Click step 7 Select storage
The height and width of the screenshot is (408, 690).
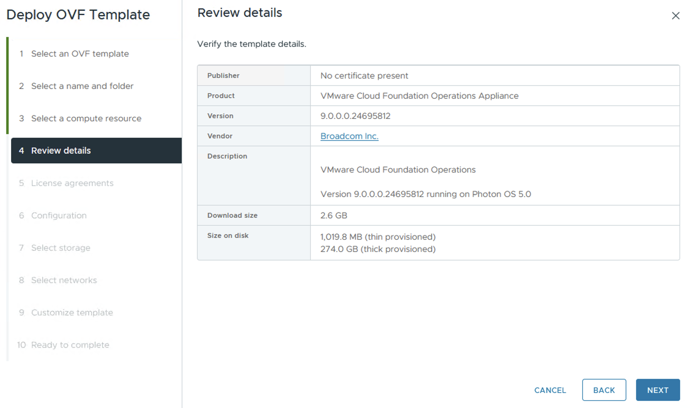pos(61,248)
